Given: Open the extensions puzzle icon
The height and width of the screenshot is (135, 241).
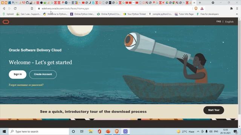Looking at the screenshot, I should click(x=231, y=9).
